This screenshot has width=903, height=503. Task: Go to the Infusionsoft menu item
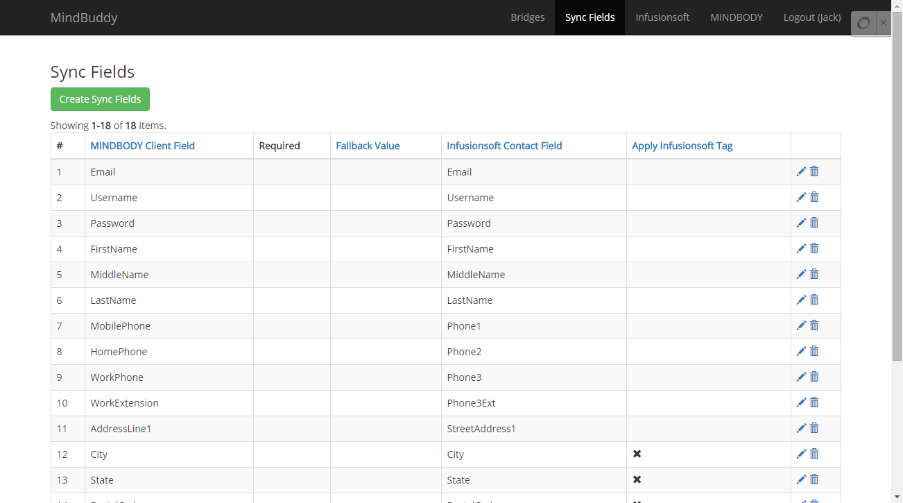click(x=662, y=17)
